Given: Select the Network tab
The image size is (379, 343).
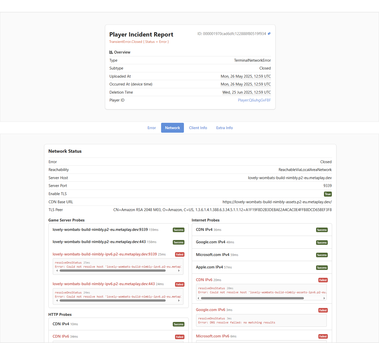Looking at the screenshot, I should pos(173,128).
